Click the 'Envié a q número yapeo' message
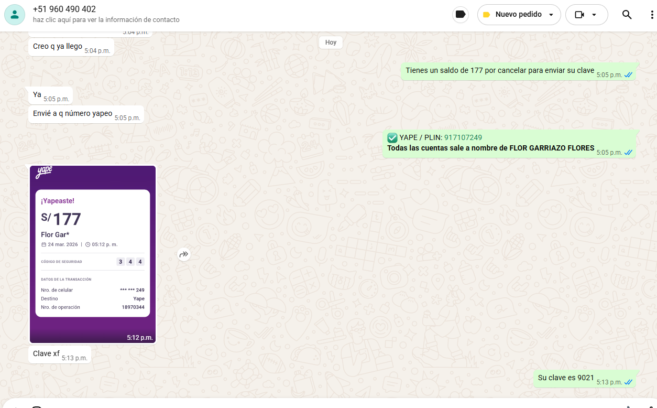Image resolution: width=657 pixels, height=408 pixels. pyautogui.click(x=73, y=114)
